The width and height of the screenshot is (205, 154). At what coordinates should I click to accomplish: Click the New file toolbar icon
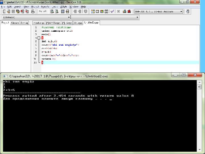coord(4,11)
